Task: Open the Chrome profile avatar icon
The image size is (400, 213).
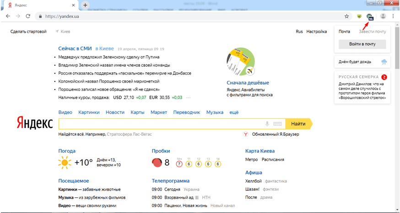Action: (x=383, y=16)
